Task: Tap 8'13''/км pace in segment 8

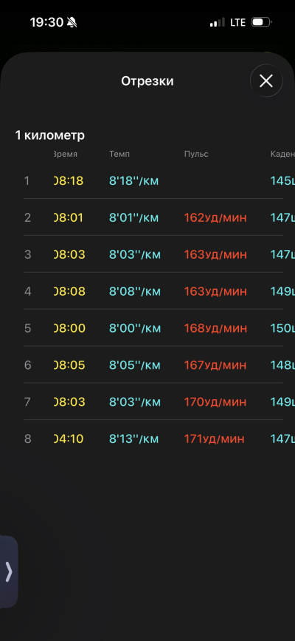Action: 133,438
